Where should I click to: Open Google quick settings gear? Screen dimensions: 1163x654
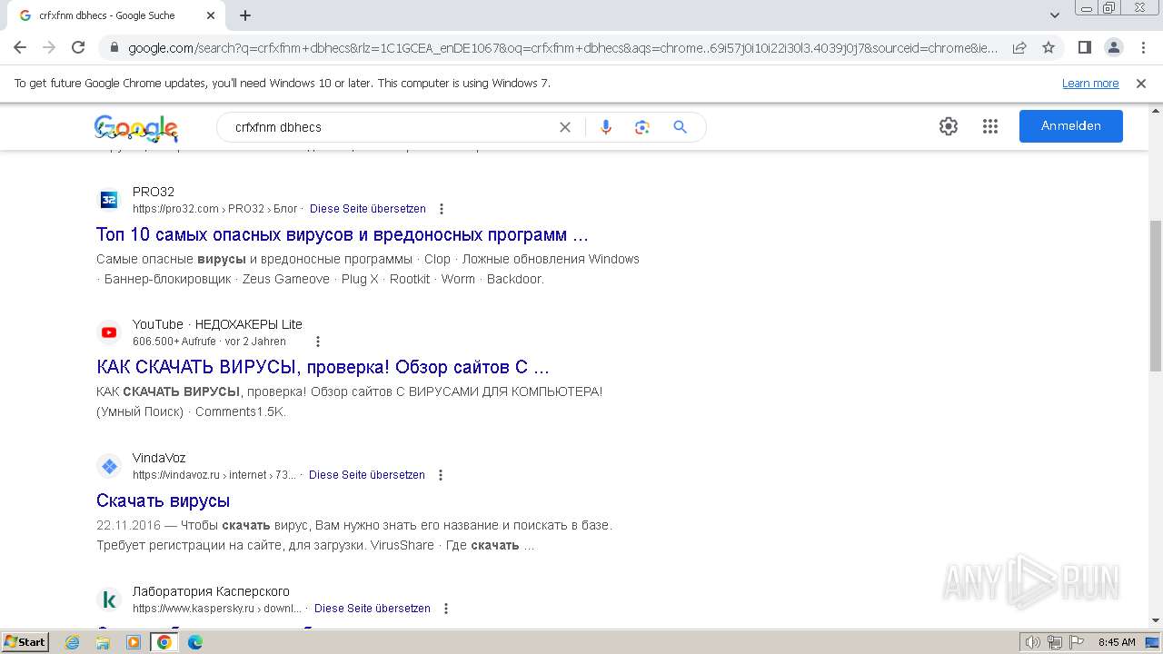tap(949, 126)
